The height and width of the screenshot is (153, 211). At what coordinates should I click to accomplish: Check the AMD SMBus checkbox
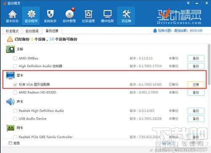[x=15, y=58]
